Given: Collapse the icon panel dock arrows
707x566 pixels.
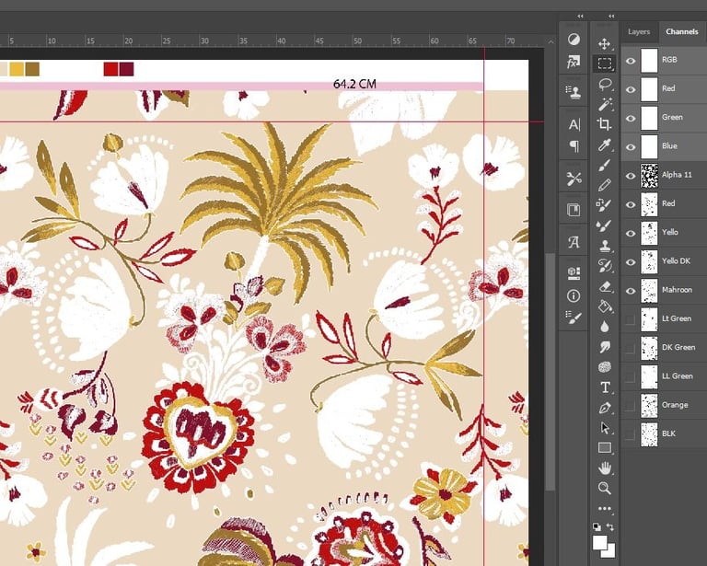Looking at the screenshot, I should click(580, 17).
